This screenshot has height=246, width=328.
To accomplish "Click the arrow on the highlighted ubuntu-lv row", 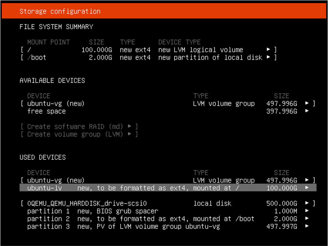I will click(x=307, y=188).
